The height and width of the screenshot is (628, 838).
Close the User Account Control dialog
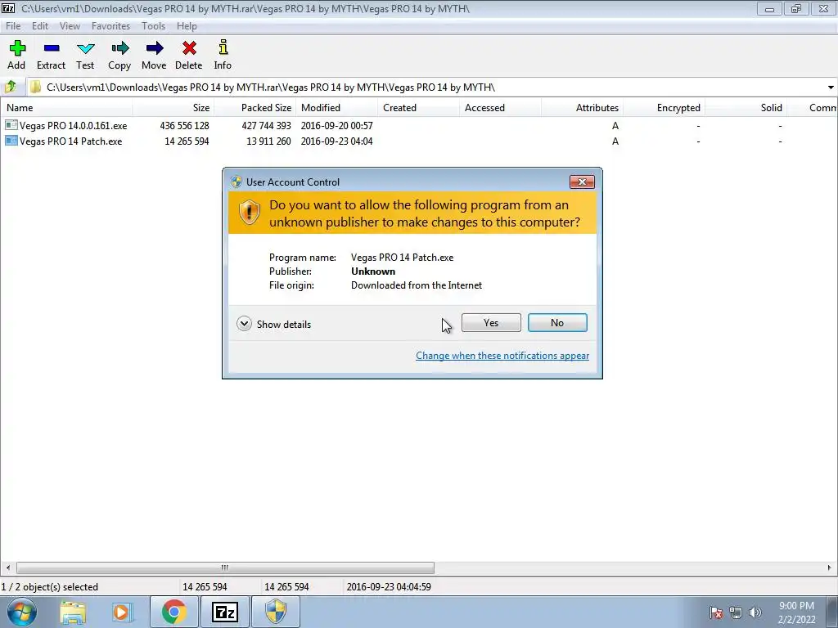pos(582,182)
